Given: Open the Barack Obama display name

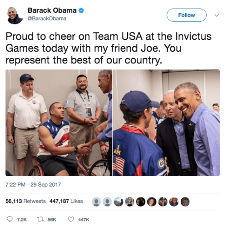Looking at the screenshot, I should pos(52,10).
